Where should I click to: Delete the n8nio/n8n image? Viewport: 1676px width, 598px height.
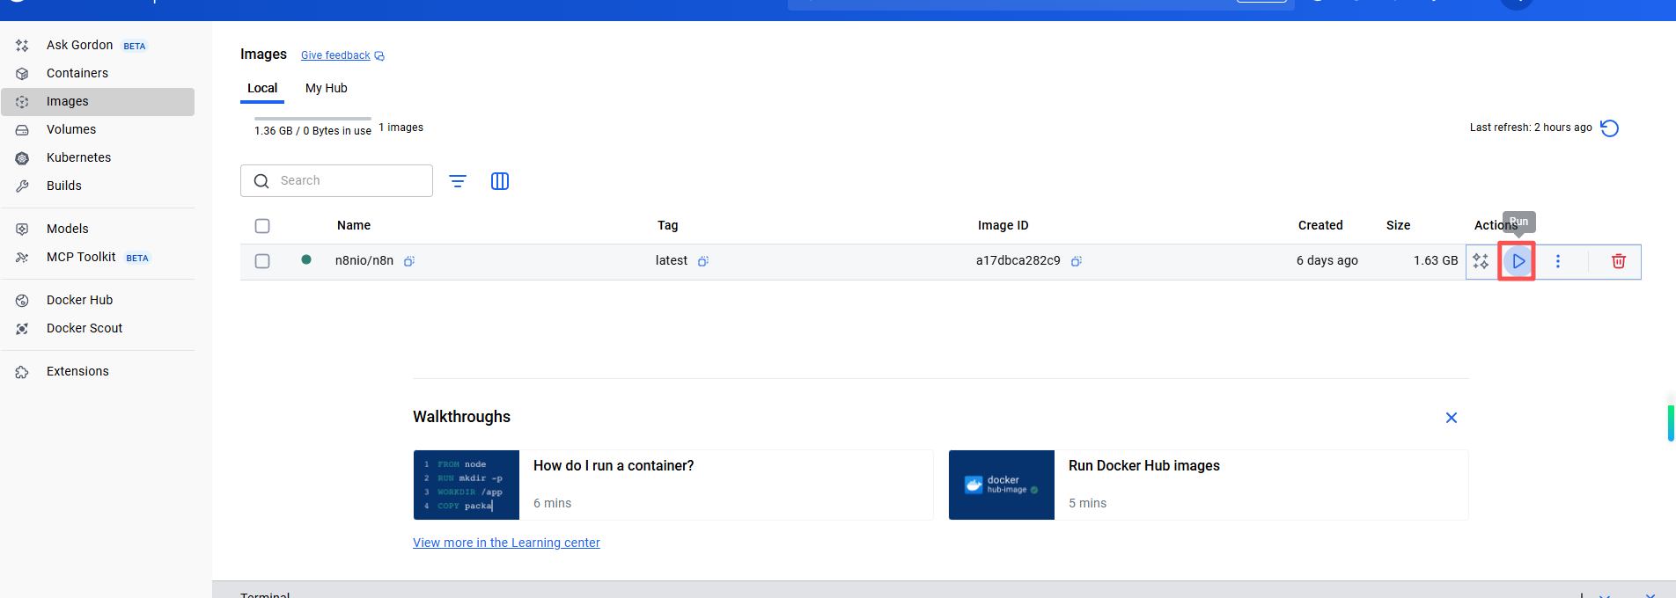(x=1619, y=261)
